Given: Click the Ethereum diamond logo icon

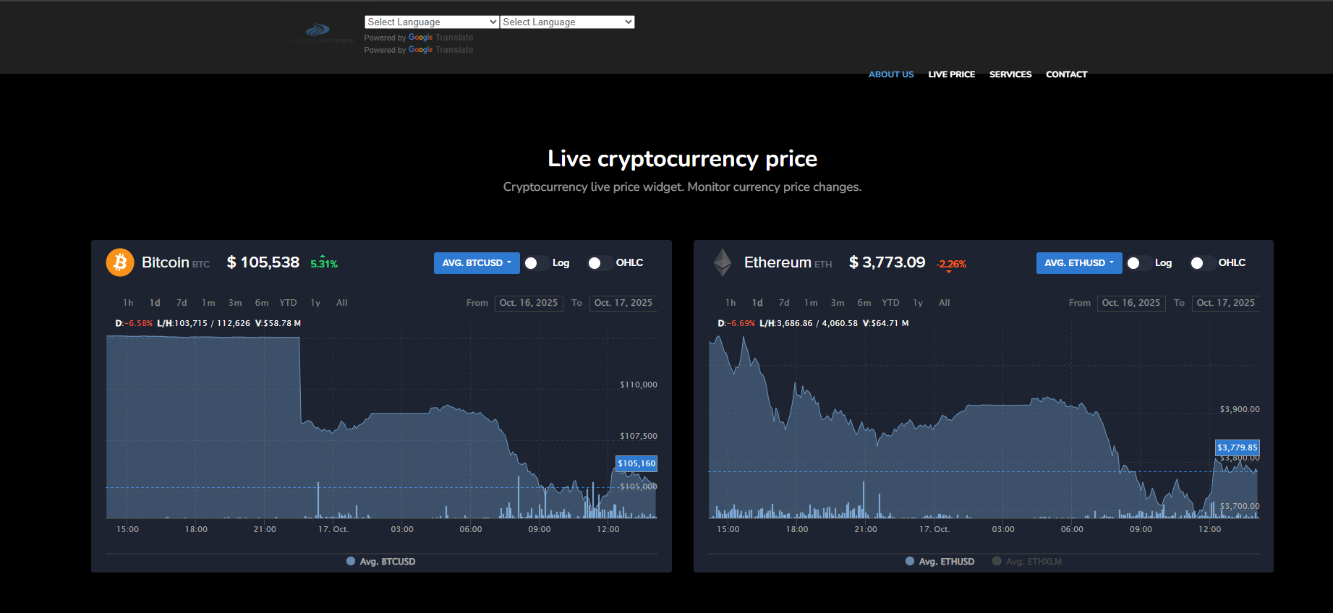Looking at the screenshot, I should [x=722, y=262].
